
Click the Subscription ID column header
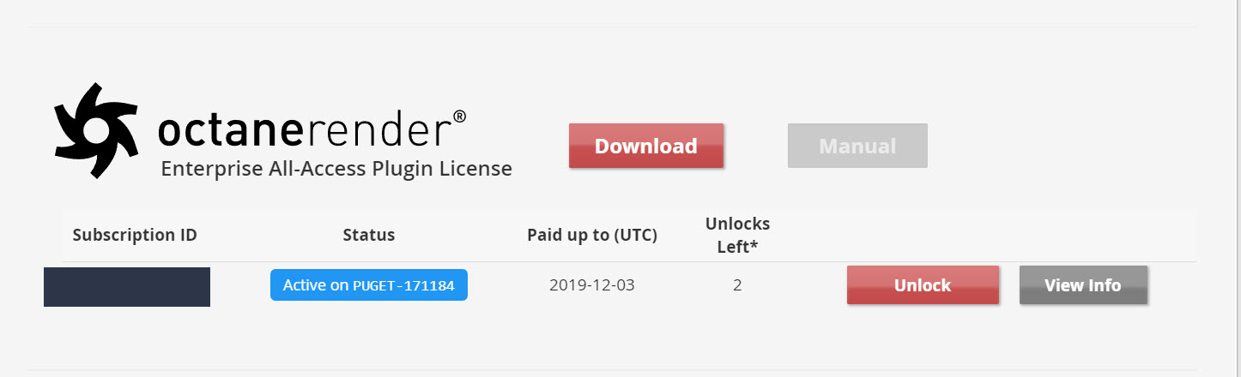coord(135,235)
